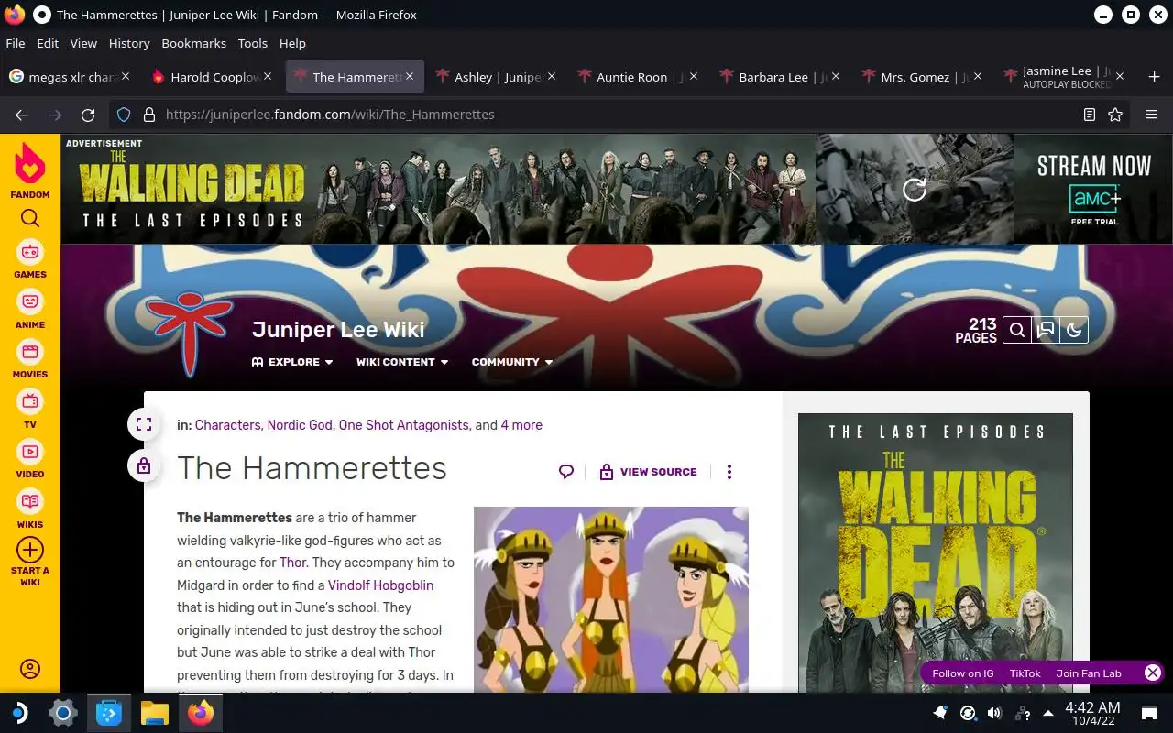Toggle Reader View in the address bar
Screen dimensions: 1173x733
tap(1090, 115)
